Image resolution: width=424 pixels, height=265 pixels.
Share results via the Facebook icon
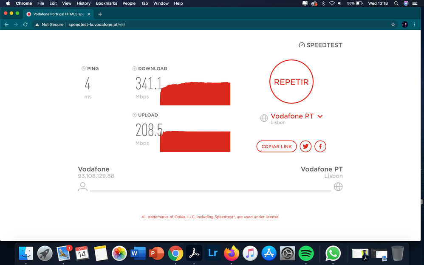click(x=320, y=146)
